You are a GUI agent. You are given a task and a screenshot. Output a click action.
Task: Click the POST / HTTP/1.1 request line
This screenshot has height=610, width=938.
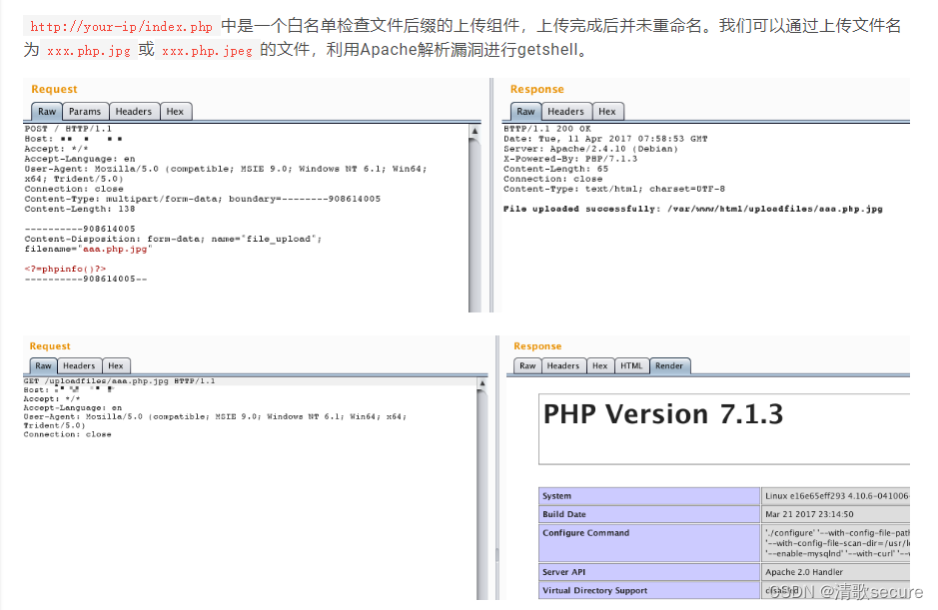(x=68, y=129)
